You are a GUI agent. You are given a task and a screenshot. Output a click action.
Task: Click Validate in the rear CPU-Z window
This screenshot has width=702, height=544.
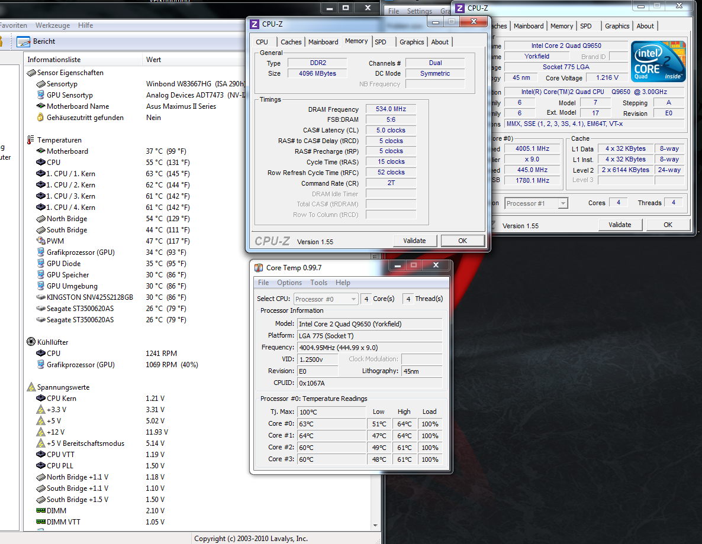coord(620,225)
